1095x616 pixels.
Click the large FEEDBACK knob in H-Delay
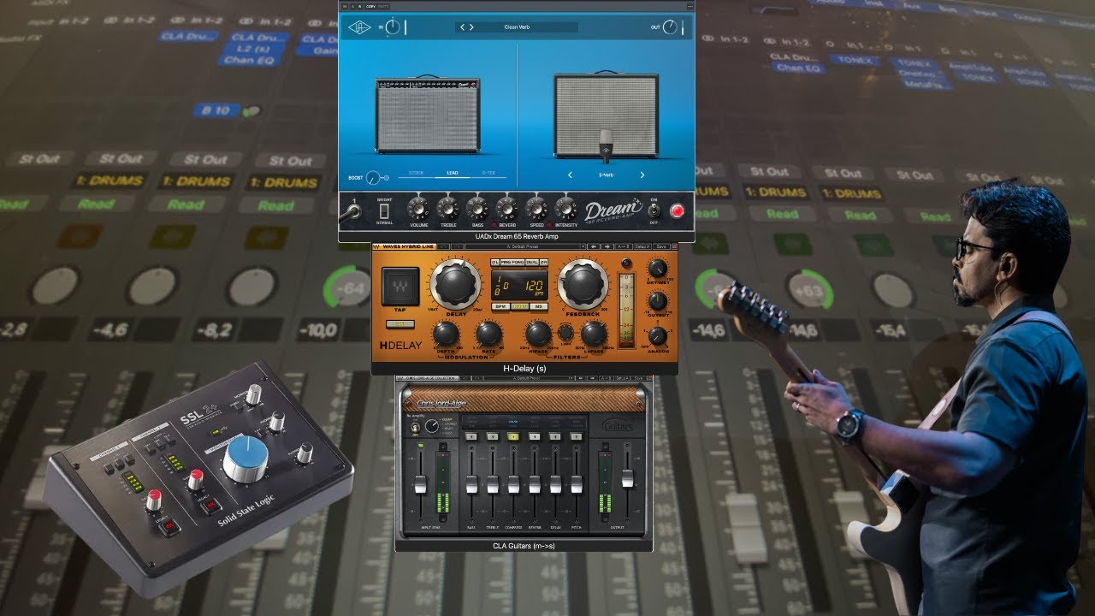pyautogui.click(x=583, y=284)
